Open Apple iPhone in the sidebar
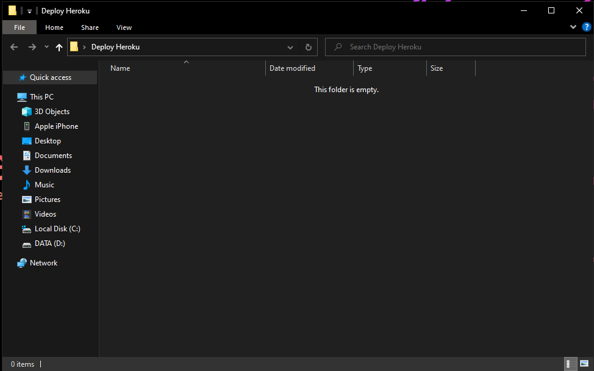The width and height of the screenshot is (594, 371). 56,126
